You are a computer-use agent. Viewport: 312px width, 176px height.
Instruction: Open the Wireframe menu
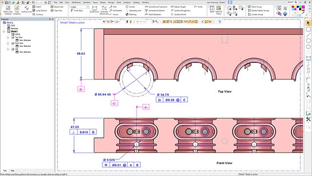click(x=76, y=2)
